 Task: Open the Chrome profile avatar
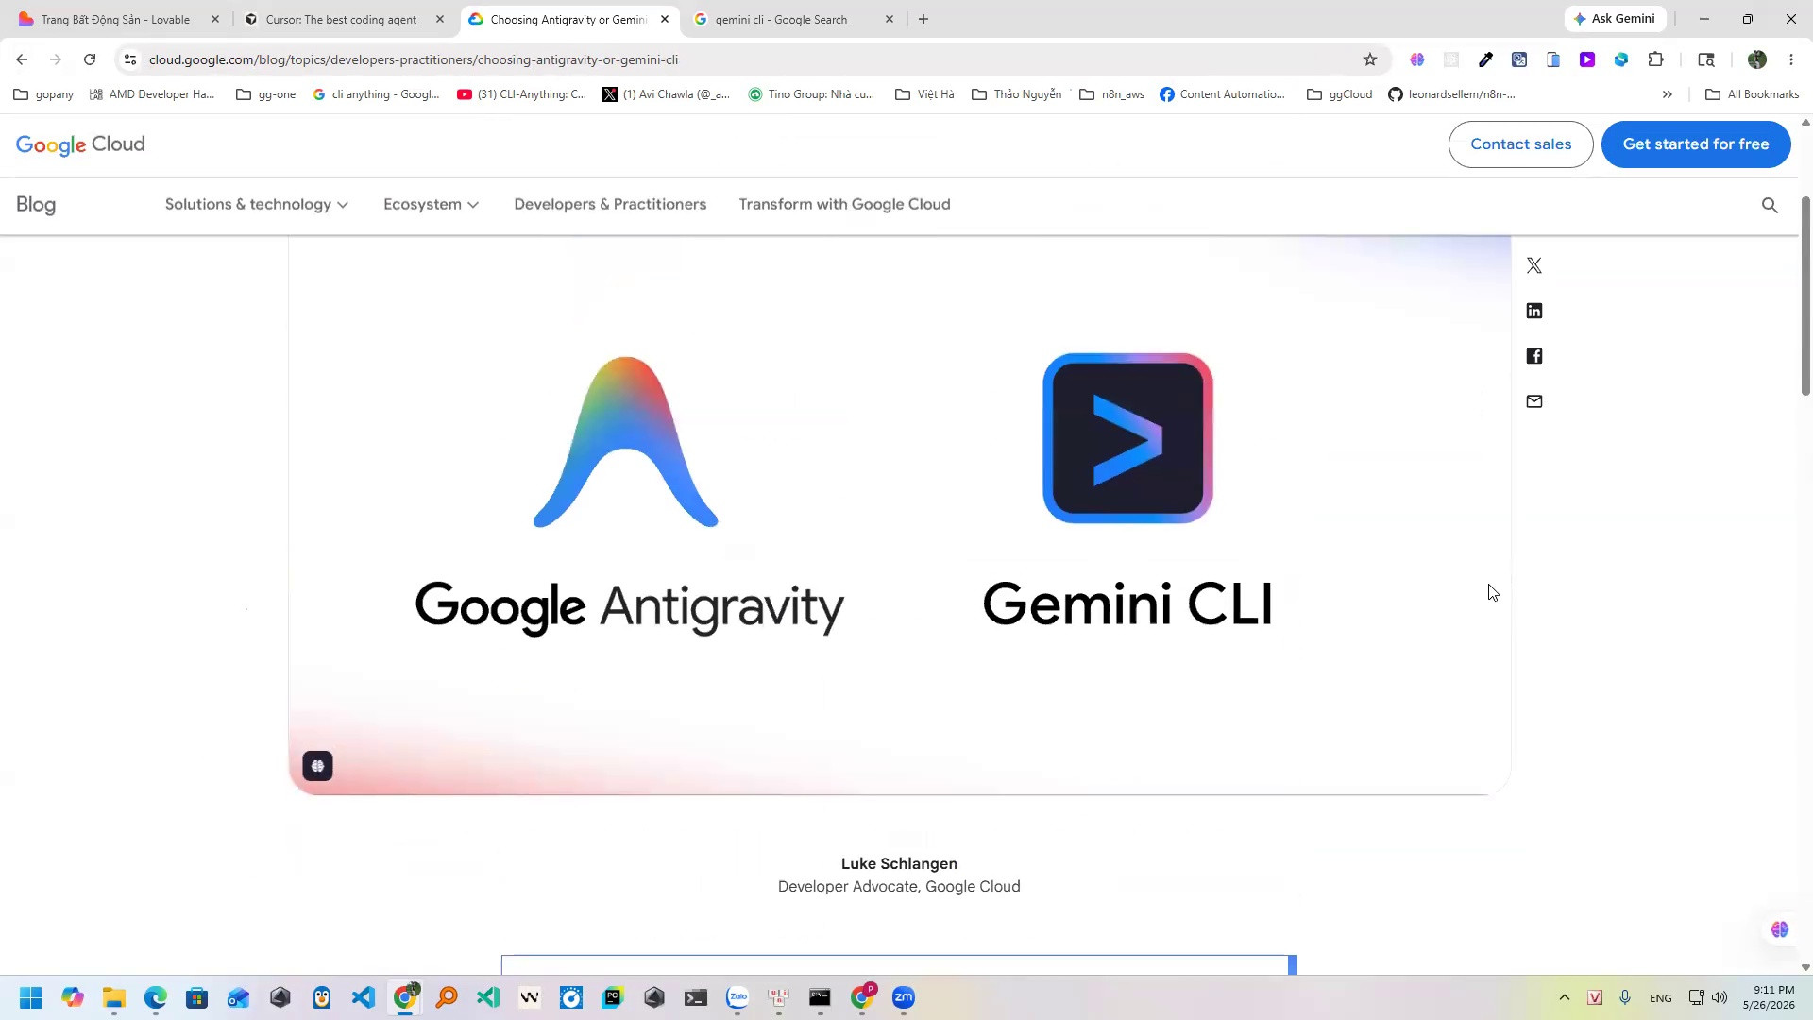coord(1757,59)
